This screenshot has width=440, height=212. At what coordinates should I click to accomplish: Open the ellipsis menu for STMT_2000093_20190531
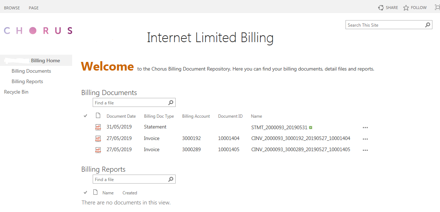[x=365, y=127]
